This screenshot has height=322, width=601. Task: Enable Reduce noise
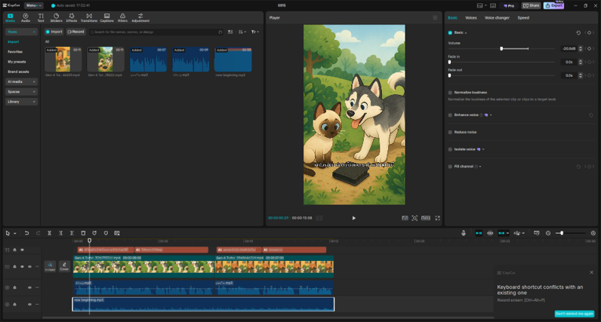click(x=450, y=132)
